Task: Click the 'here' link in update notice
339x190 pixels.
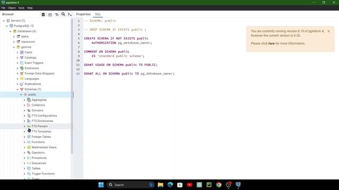Action: tap(271, 43)
